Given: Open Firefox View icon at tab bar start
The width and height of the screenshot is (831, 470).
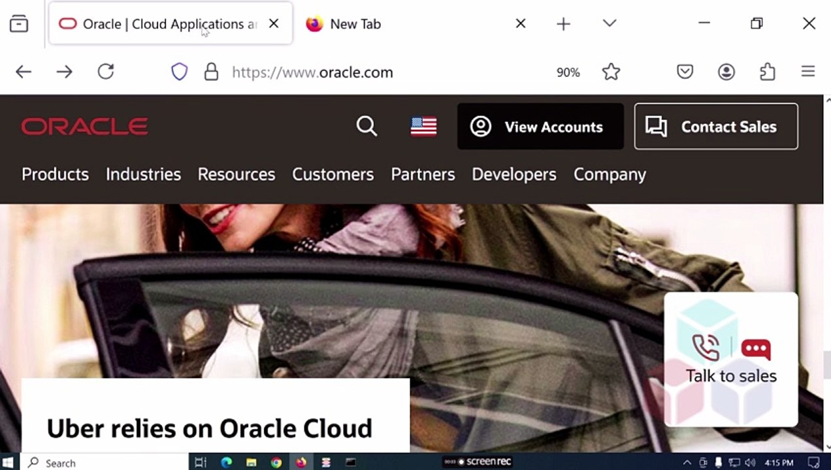Looking at the screenshot, I should pyautogui.click(x=19, y=24).
